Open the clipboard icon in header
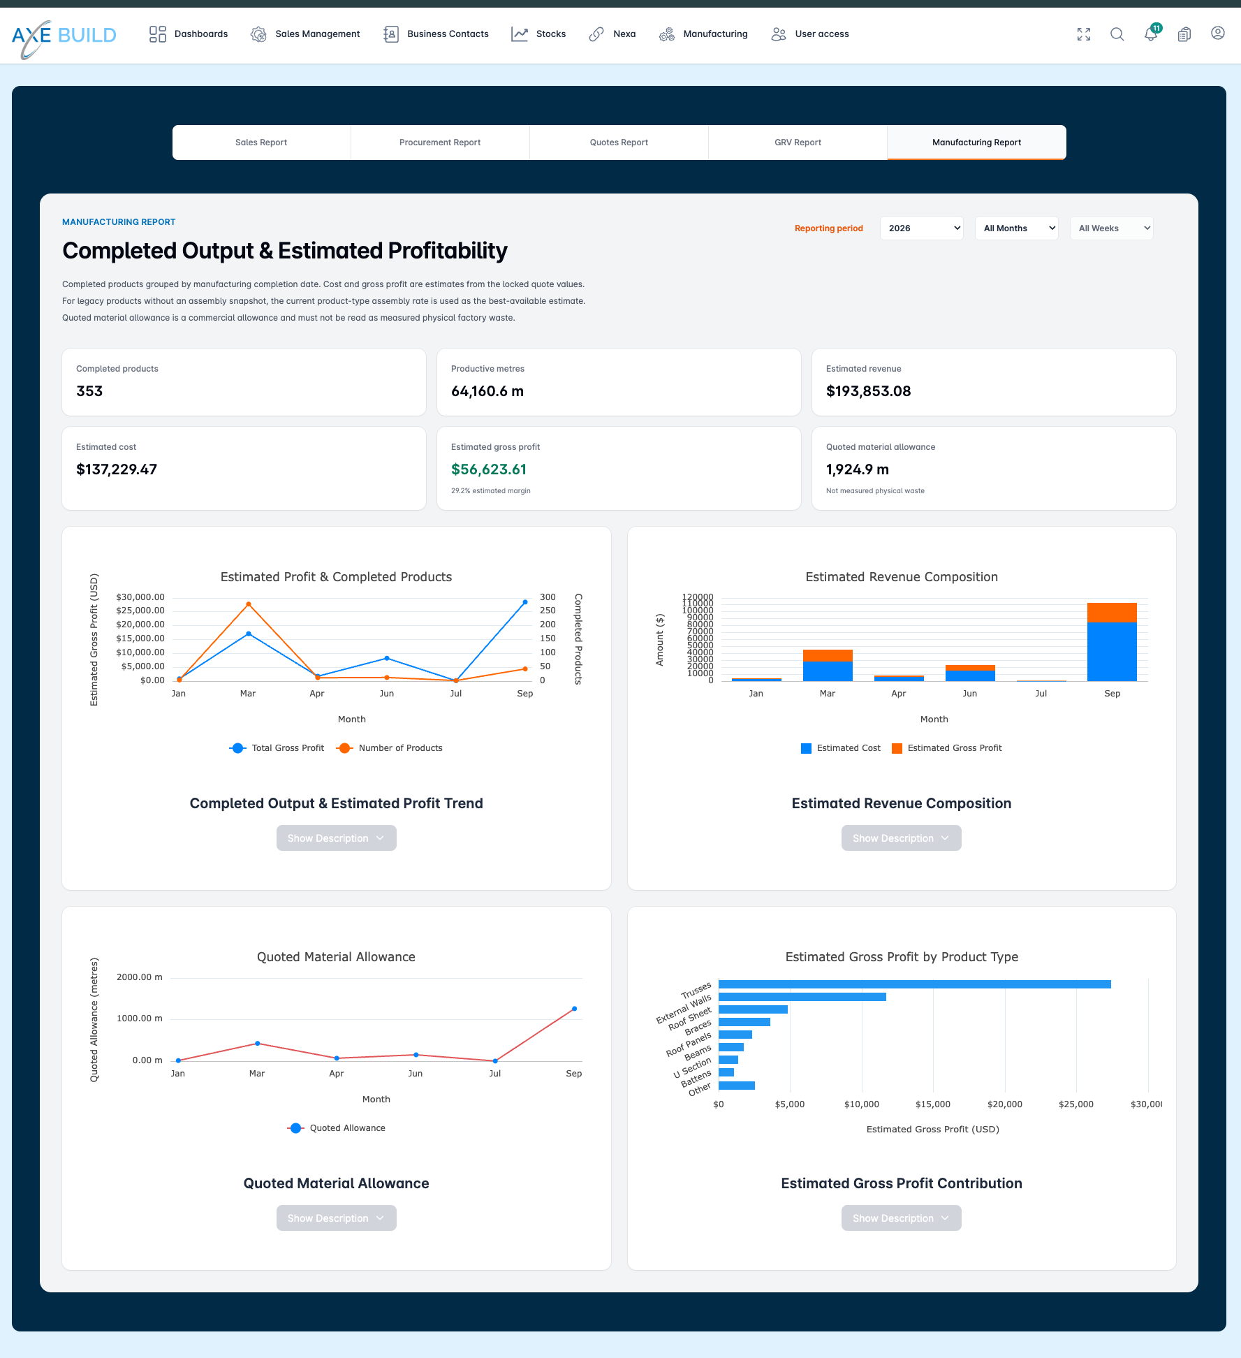 1184,34
